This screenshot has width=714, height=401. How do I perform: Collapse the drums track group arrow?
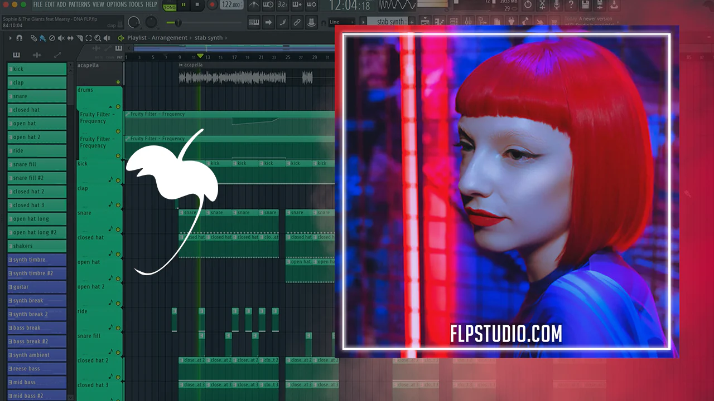tap(110, 106)
